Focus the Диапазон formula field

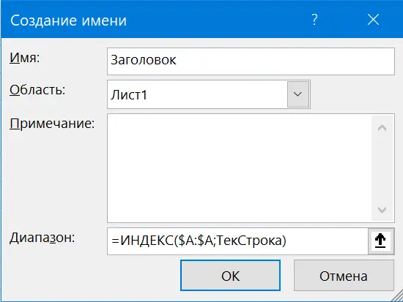click(237, 241)
